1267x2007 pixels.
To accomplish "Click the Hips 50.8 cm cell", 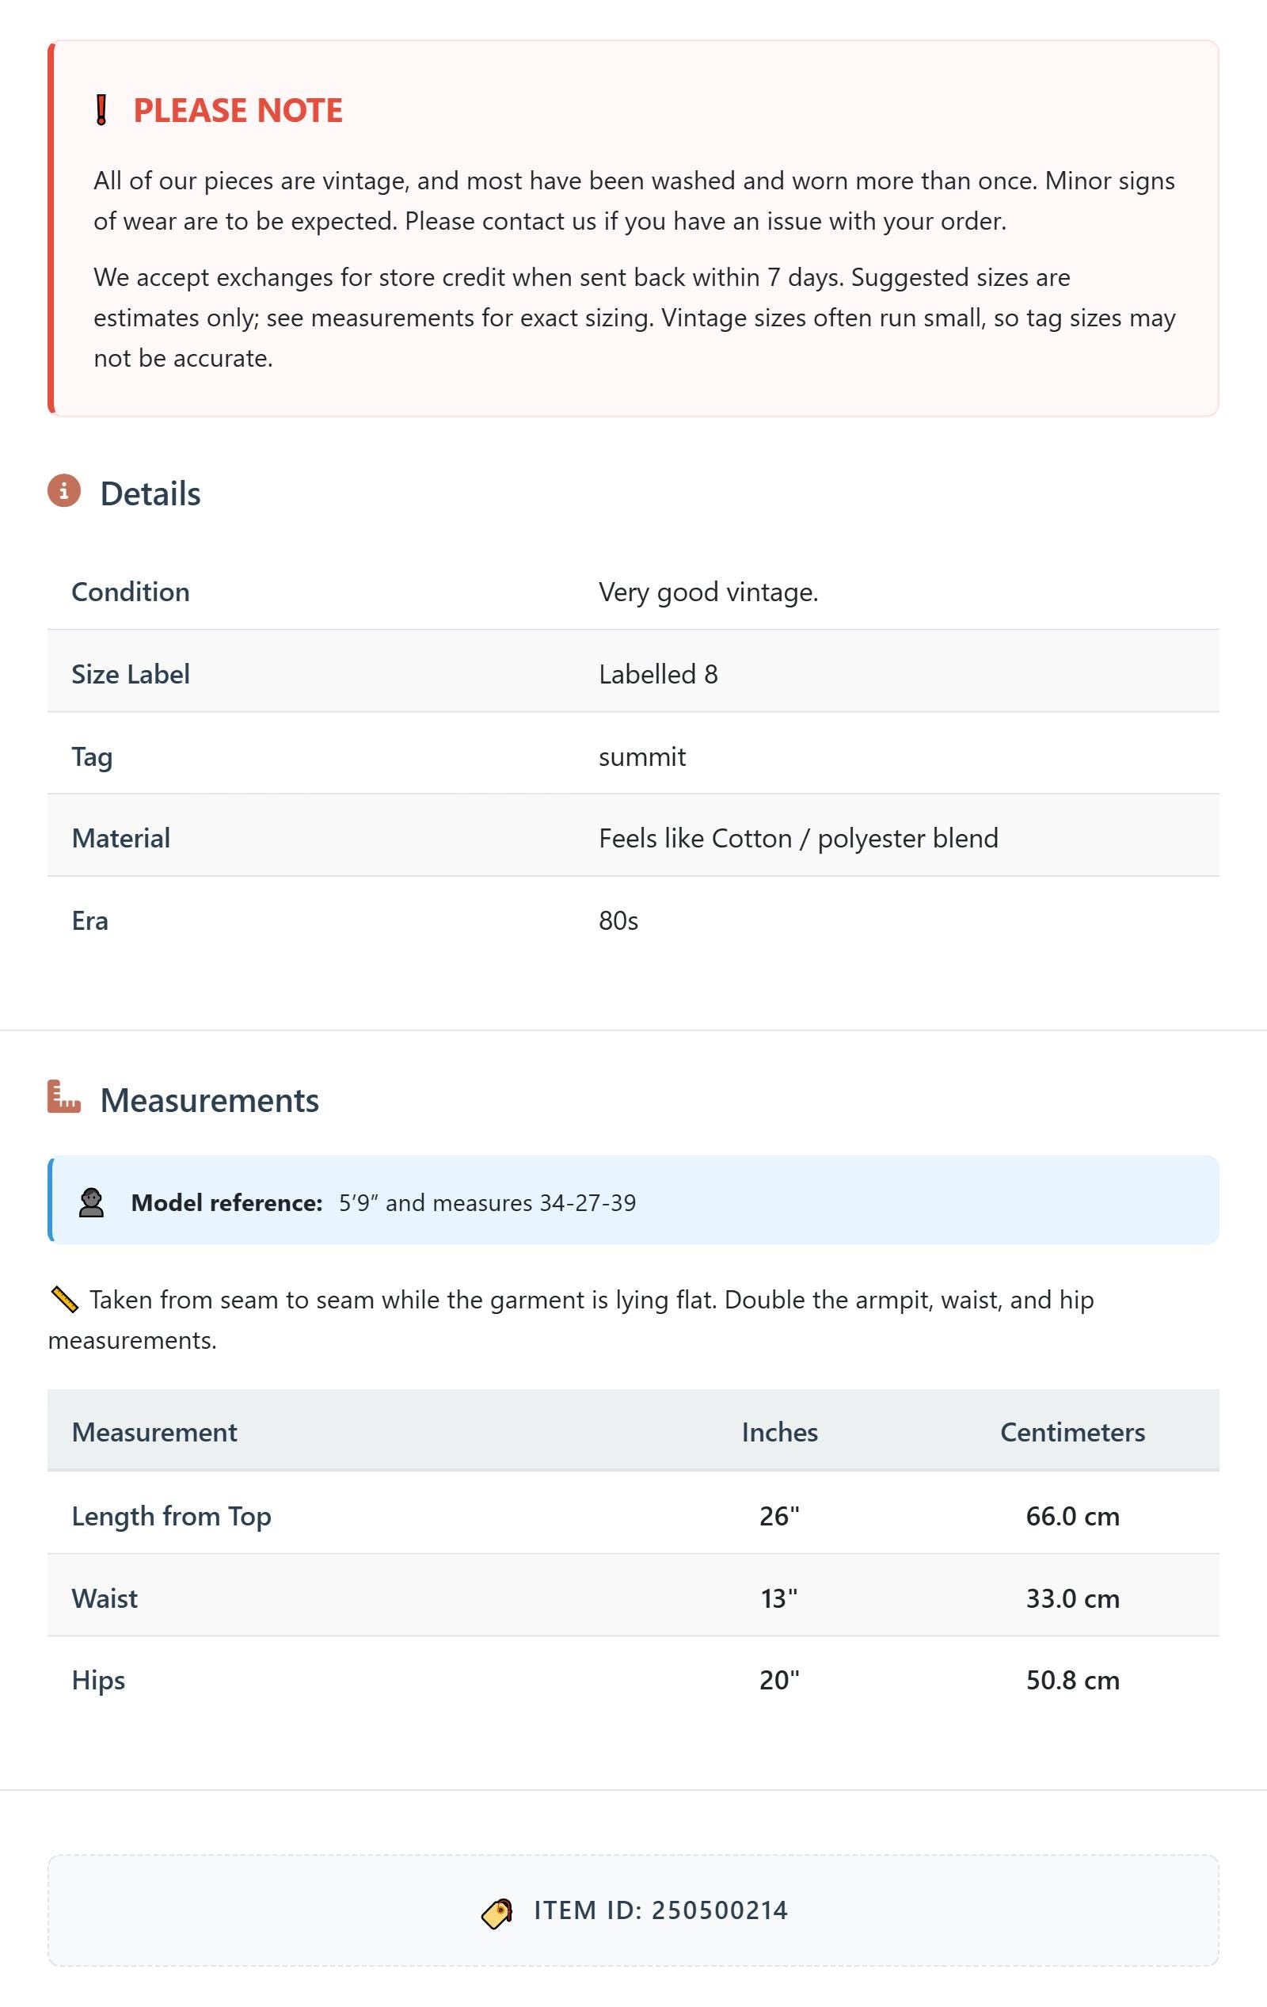I will point(1072,1679).
